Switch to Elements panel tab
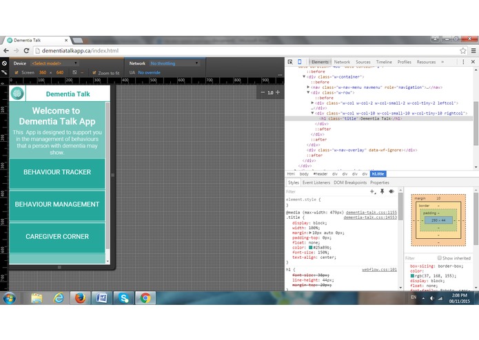 tap(320, 62)
